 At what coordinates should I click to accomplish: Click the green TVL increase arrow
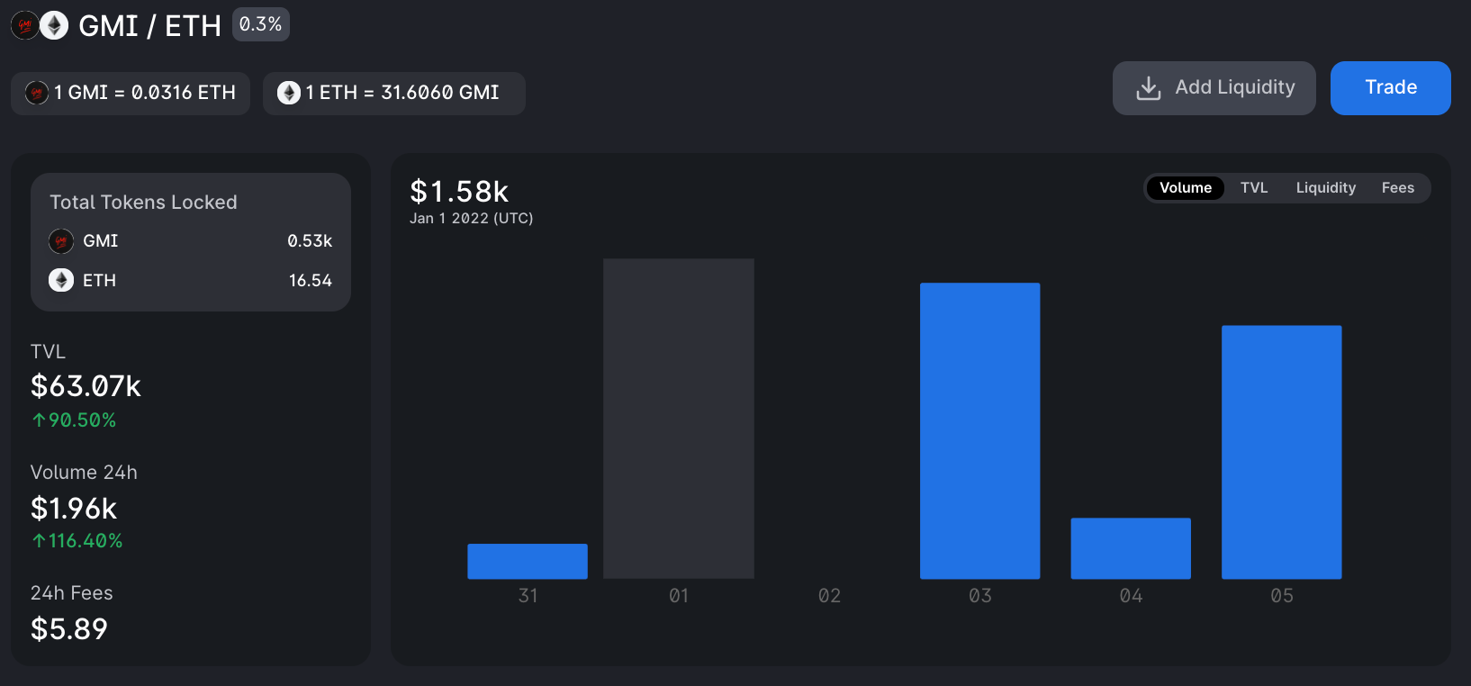[39, 420]
